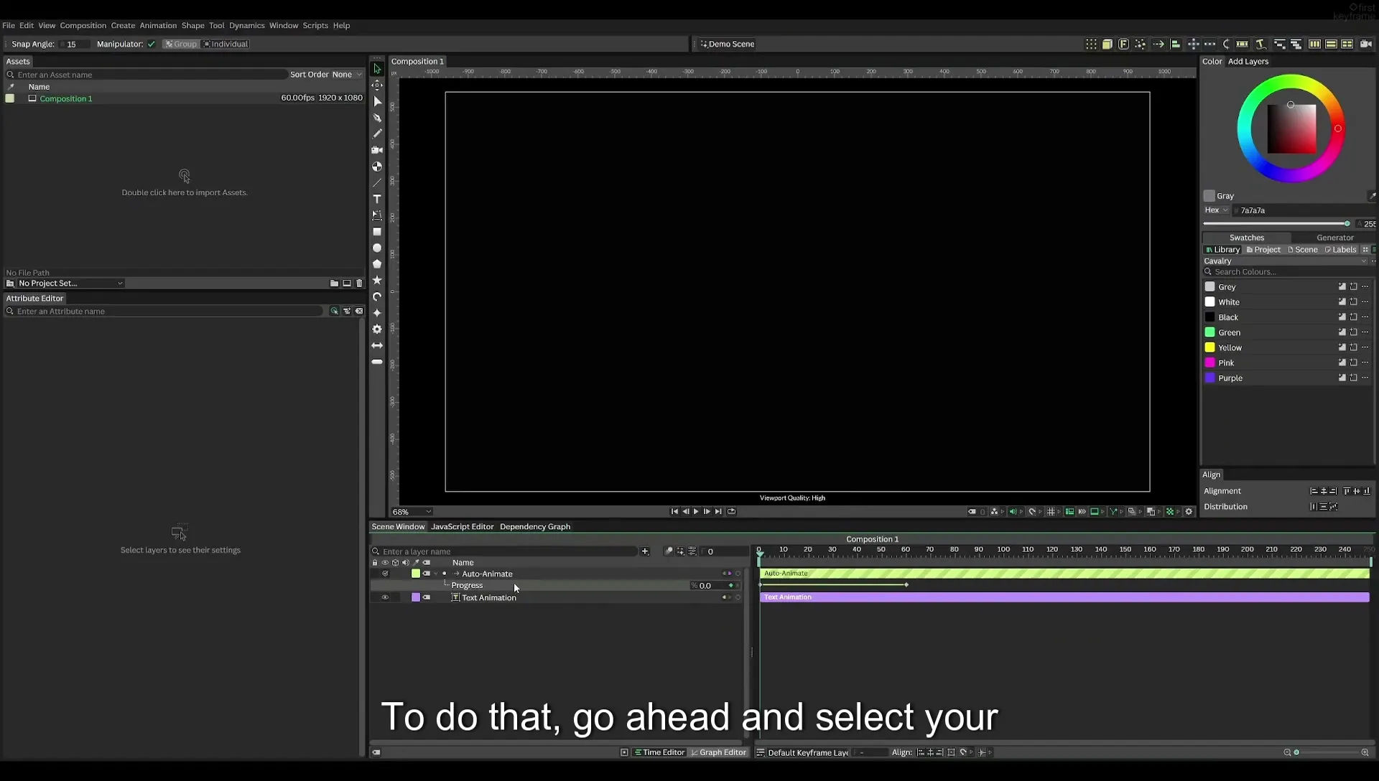This screenshot has width=1379, height=781.
Task: Open the Generator tab in Color panel
Action: 1334,238
